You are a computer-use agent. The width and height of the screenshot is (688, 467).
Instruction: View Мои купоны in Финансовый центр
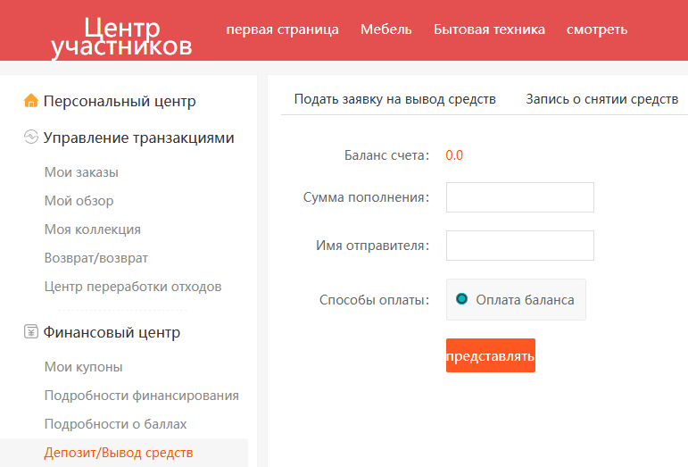(84, 367)
